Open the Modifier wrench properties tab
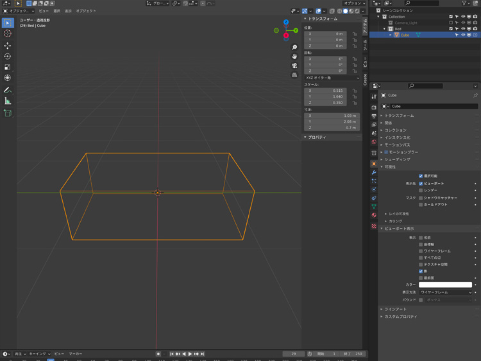This screenshot has width=481, height=361. 374,173
